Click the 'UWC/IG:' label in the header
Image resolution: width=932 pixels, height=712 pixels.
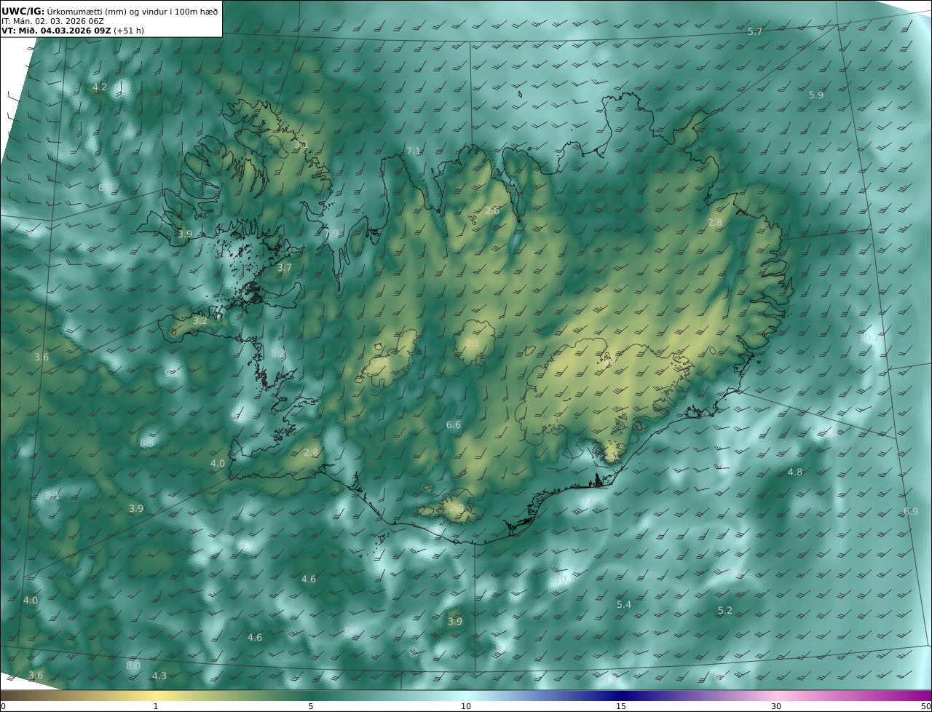(x=23, y=11)
